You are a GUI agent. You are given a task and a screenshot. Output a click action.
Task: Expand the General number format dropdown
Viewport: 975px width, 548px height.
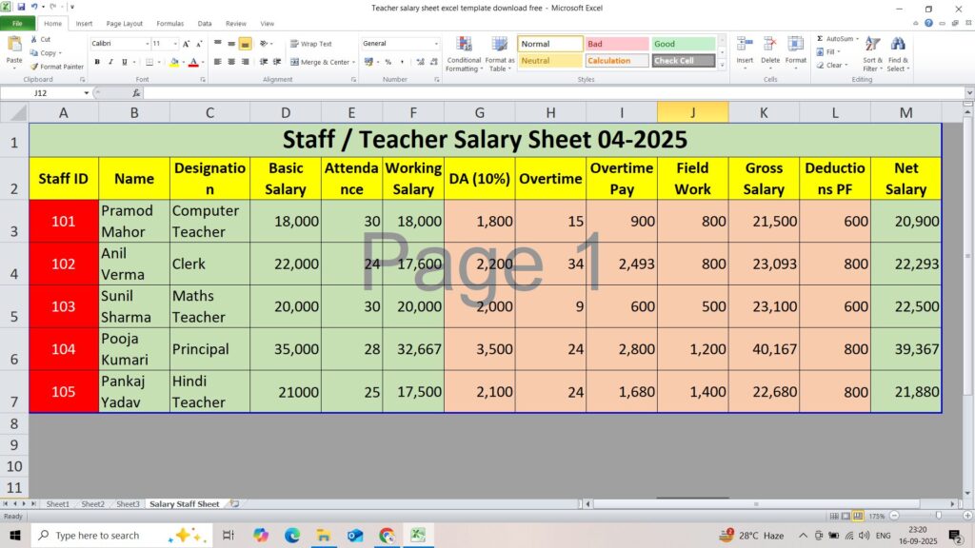click(x=436, y=44)
